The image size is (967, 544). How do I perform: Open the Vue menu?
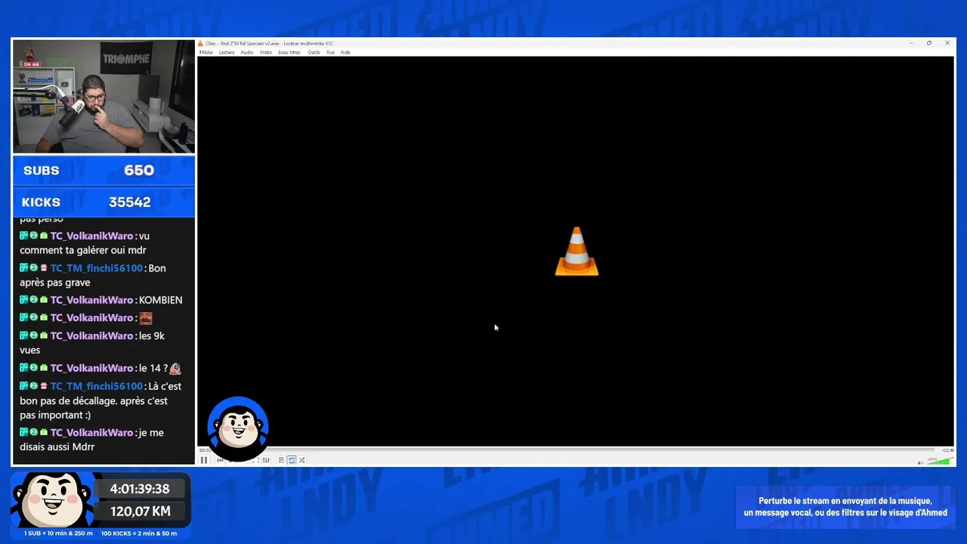pos(330,52)
